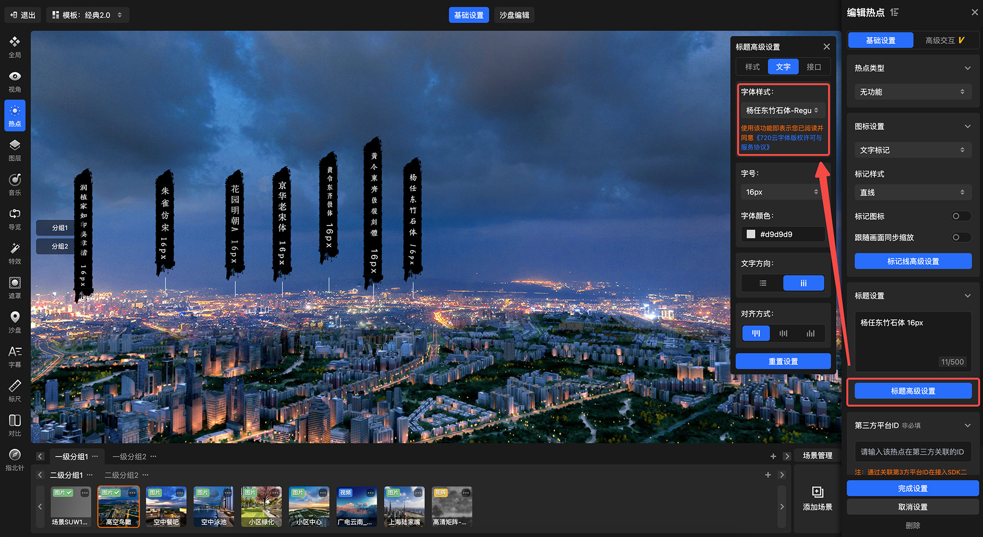The width and height of the screenshot is (983, 537).
Task: Click the 添加场景 add scene icon
Action: click(x=817, y=493)
